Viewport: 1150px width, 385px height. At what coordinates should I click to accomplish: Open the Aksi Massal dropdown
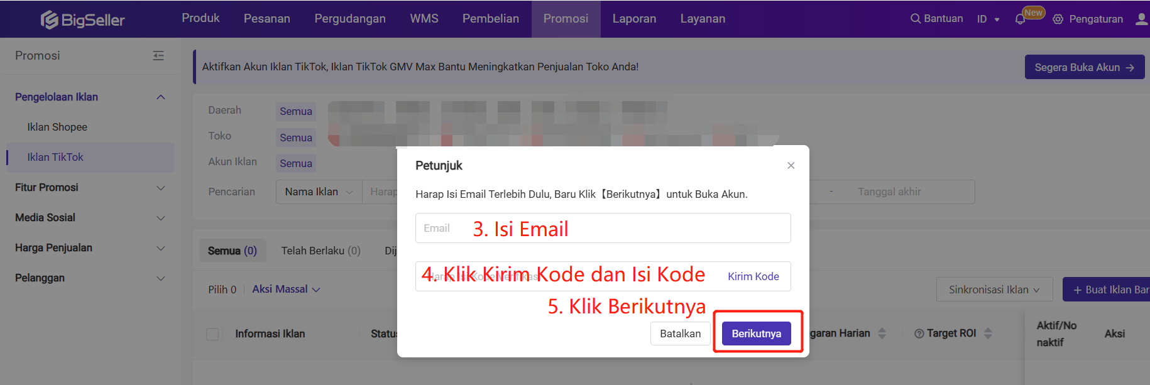coord(287,290)
